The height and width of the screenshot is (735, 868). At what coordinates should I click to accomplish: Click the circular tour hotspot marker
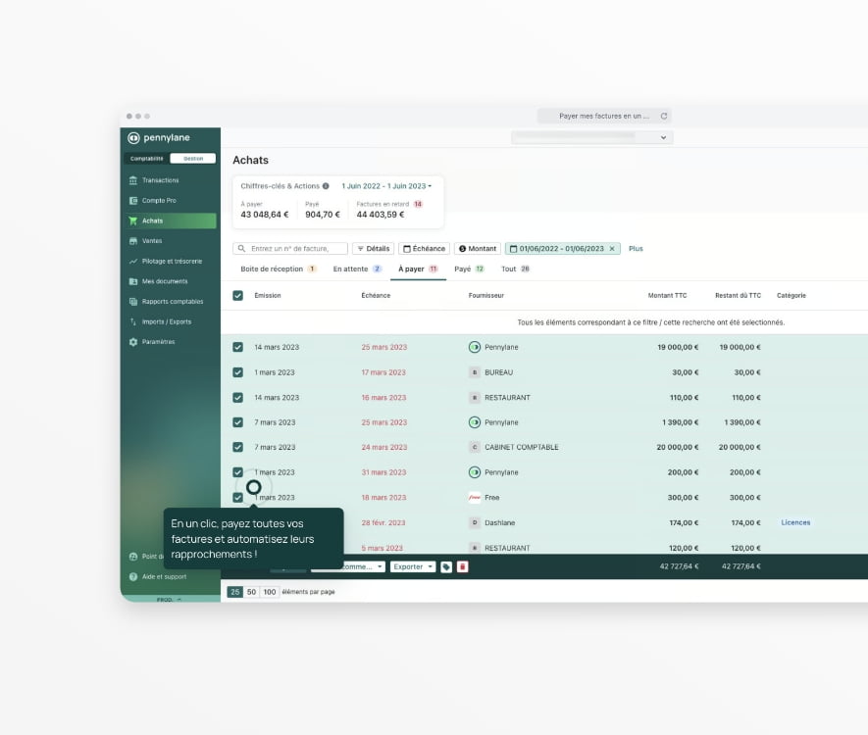254,488
